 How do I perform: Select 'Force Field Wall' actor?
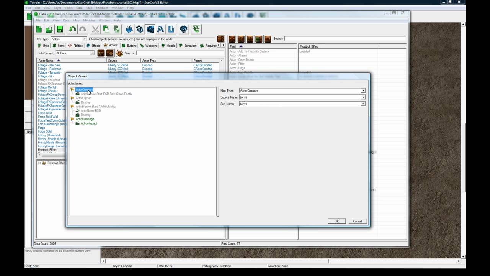(x=48, y=117)
